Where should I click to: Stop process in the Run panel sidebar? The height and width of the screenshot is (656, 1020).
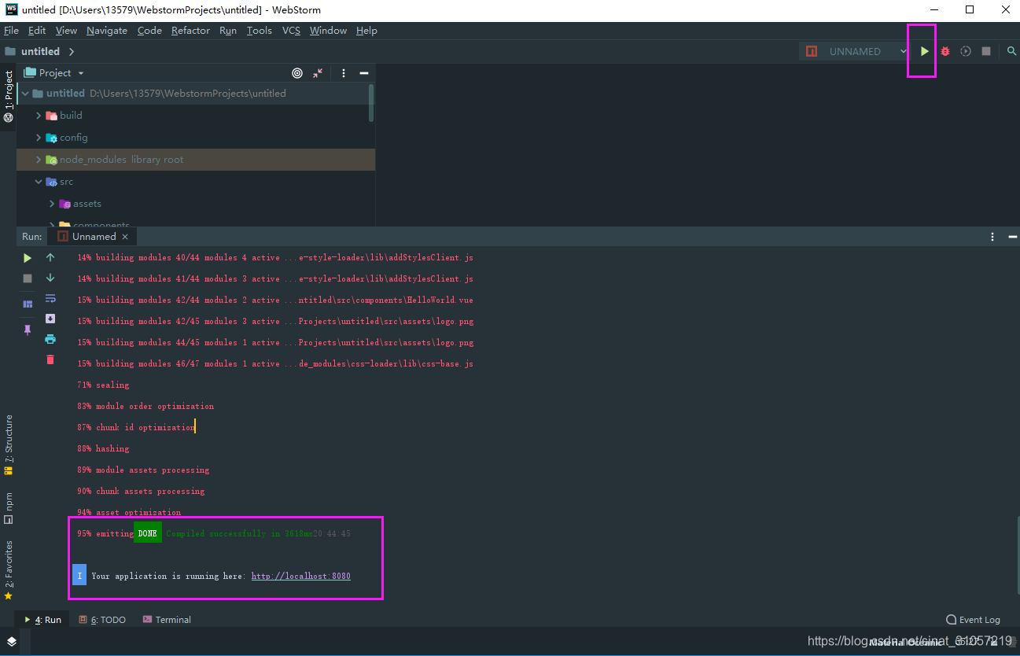[28, 278]
